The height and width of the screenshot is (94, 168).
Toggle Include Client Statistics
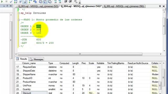click(35, 2)
